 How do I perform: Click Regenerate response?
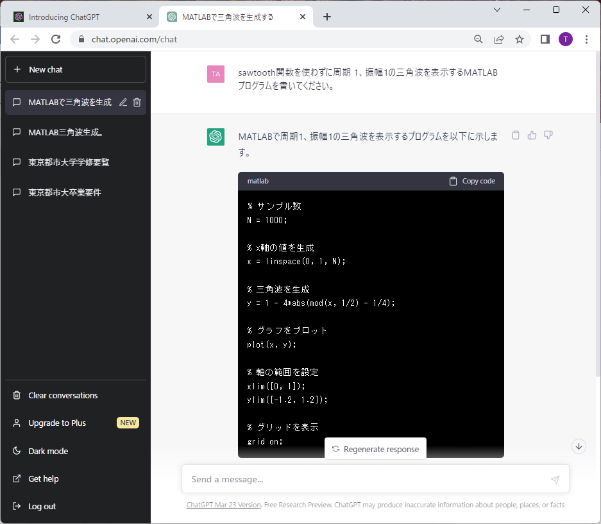click(375, 449)
